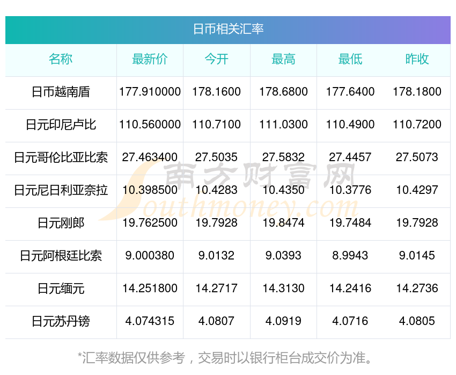The height and width of the screenshot is (375, 456).
Task: Open the 日币越南盾 row name
Action: pyautogui.click(x=61, y=92)
